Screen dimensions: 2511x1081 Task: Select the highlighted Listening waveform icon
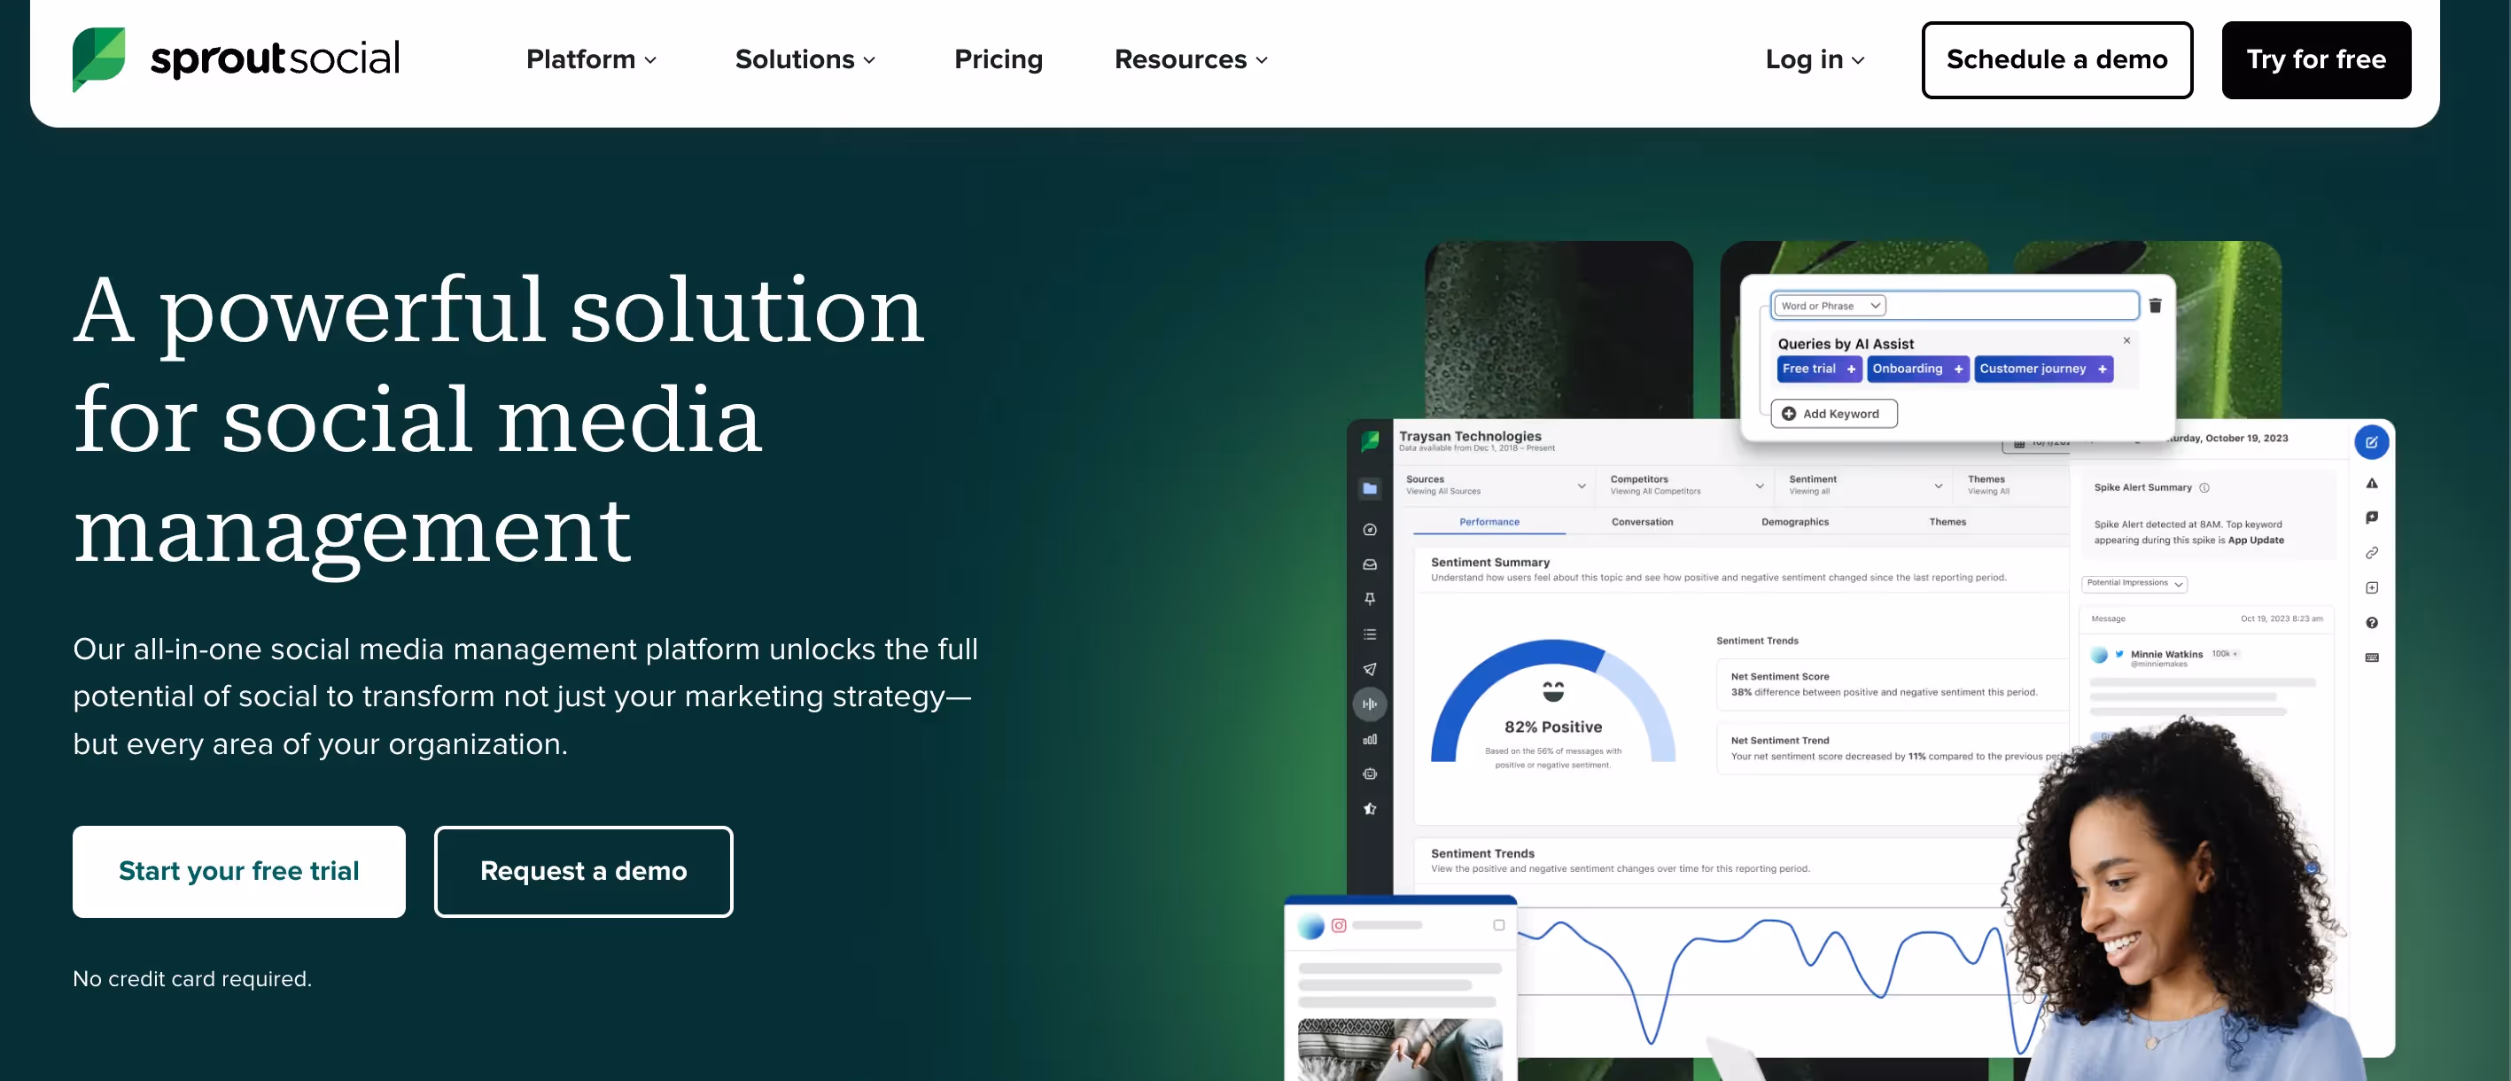1371,704
